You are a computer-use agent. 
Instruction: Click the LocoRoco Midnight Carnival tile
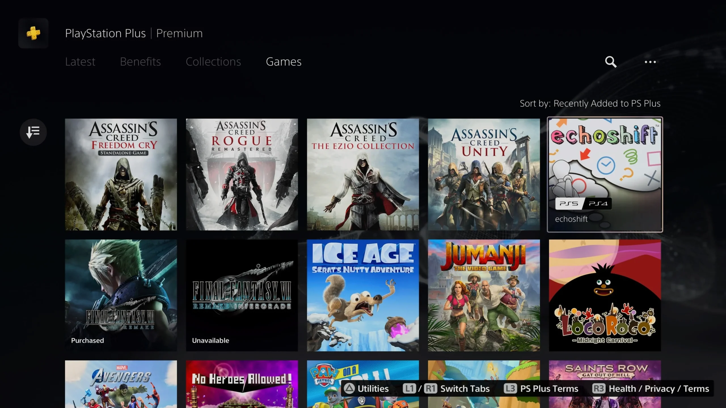coord(605,295)
